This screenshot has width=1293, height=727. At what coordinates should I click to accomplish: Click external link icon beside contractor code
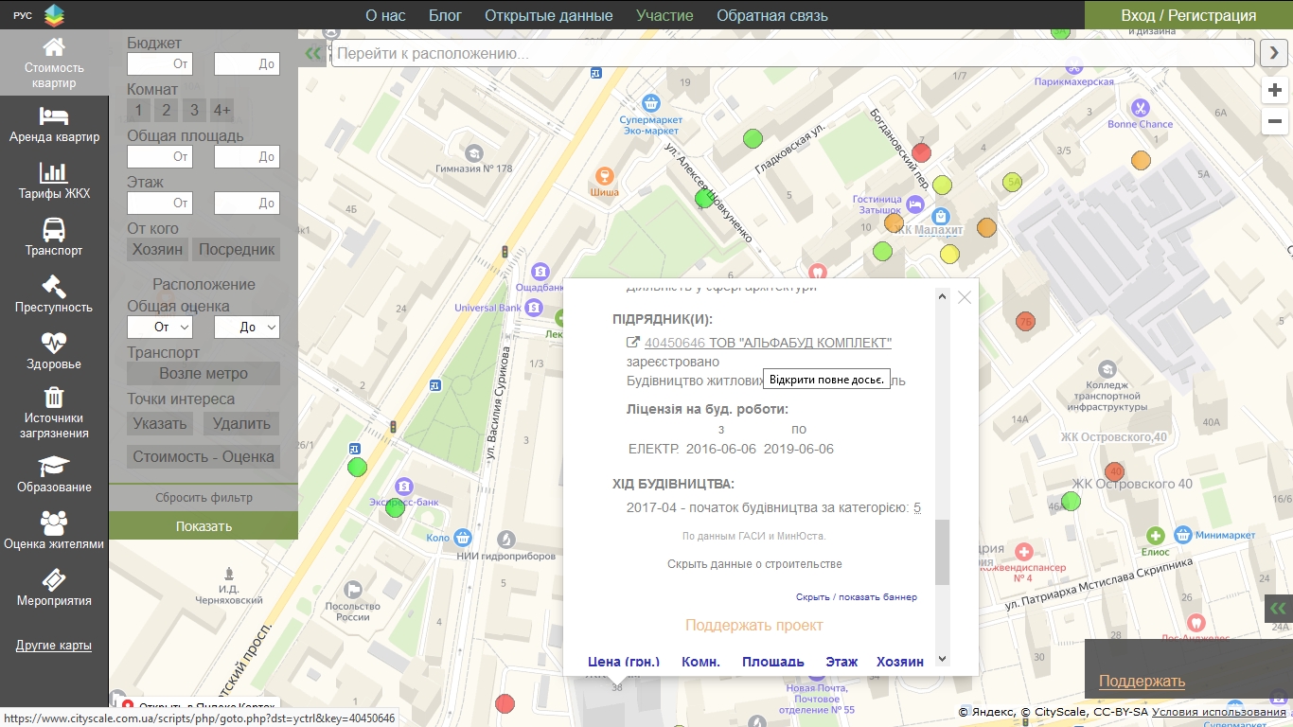[x=633, y=343]
